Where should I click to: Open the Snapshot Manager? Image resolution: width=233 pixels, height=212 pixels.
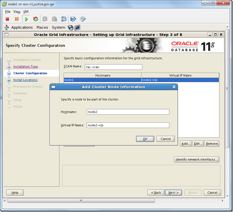coord(64,19)
